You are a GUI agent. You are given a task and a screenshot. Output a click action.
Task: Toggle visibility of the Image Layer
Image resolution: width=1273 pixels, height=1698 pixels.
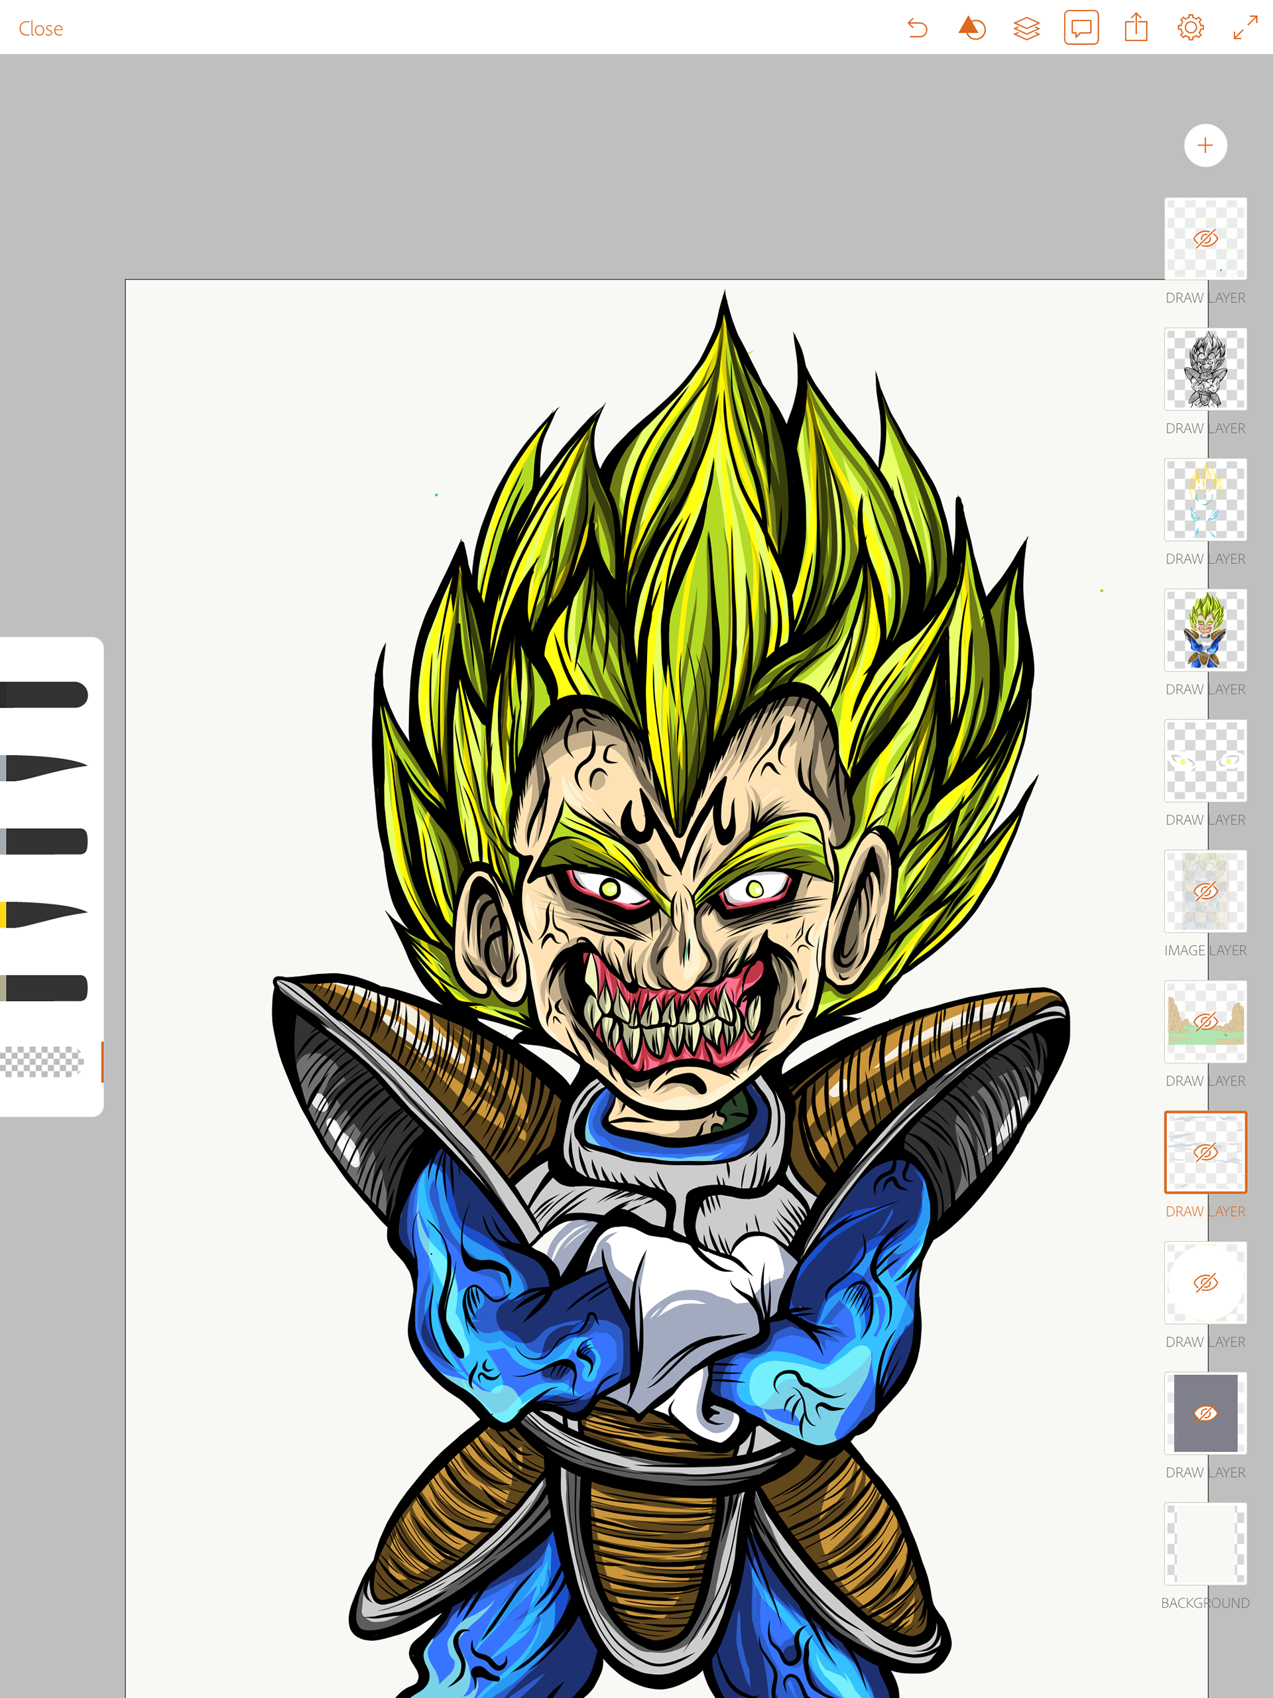click(x=1205, y=890)
